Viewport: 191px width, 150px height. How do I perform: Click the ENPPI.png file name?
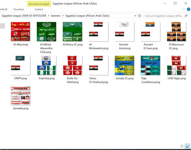pos(21,78)
